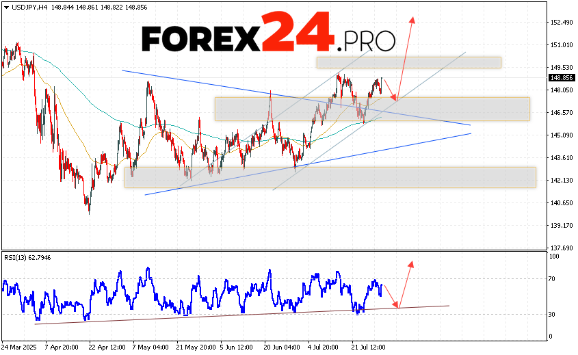Click the red upward arrowhead on price chart
Screen dimensions: 578x355
click(412, 20)
